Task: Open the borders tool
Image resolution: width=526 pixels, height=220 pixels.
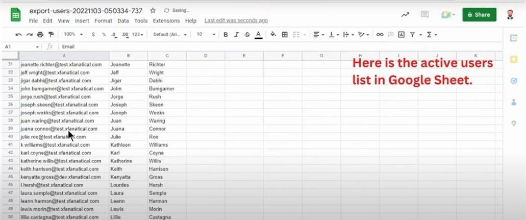Action: (285, 34)
